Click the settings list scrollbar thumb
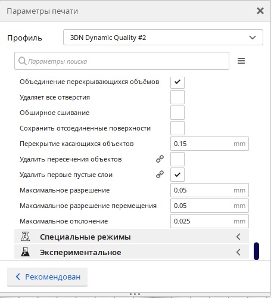The image size is (271, 298). click(256, 251)
